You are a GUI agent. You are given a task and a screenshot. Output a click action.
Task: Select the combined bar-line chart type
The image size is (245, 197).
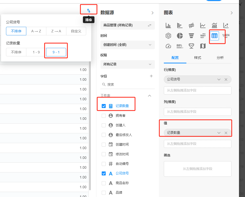point(214,25)
